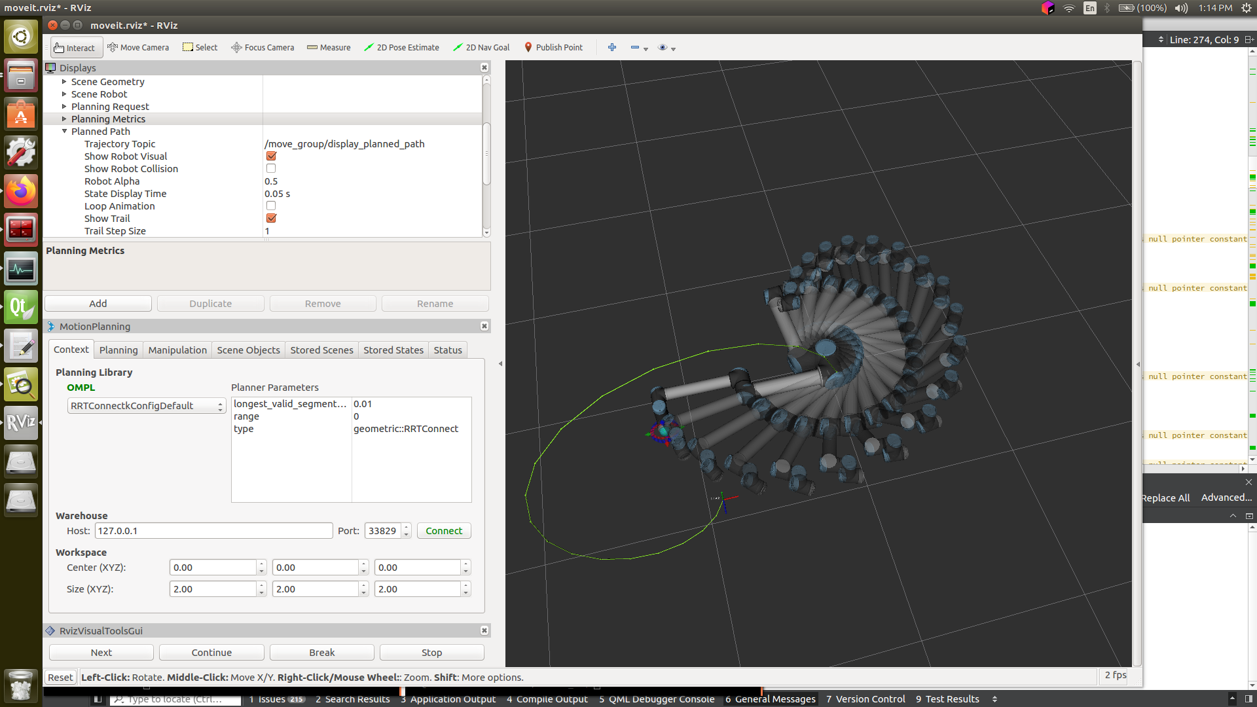
Task: Close the RvizVisualToolsGui panel
Action: (484, 630)
